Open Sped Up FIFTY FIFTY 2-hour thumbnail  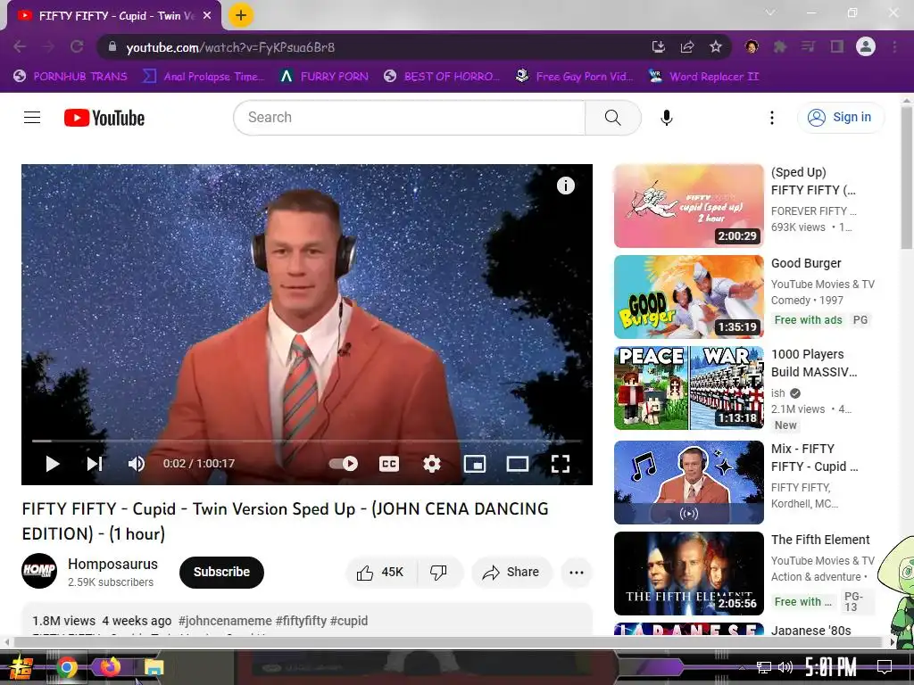pyautogui.click(x=688, y=206)
